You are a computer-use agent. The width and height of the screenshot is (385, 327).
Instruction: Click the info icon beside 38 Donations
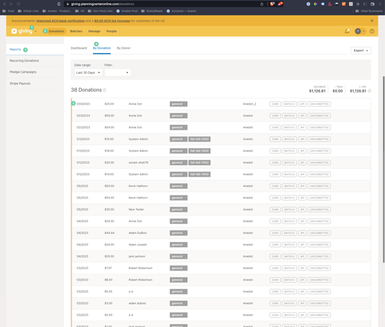[x=105, y=90]
